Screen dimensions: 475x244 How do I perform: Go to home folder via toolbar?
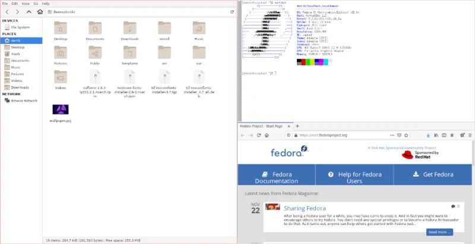pos(40,12)
